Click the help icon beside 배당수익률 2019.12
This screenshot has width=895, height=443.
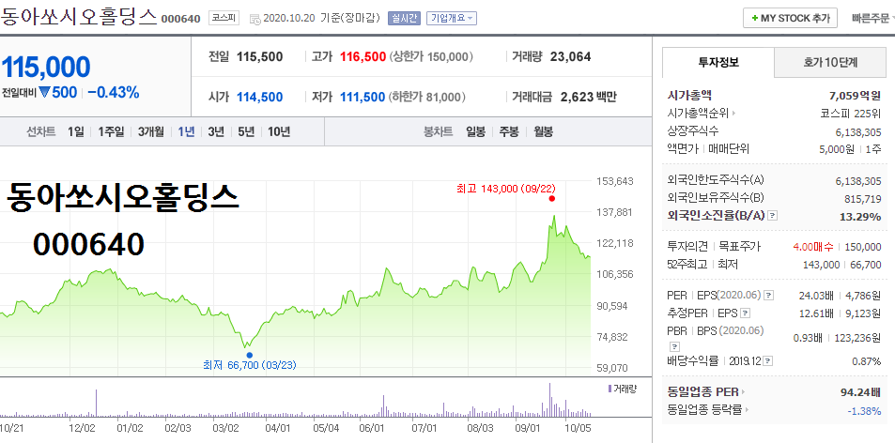(x=769, y=361)
